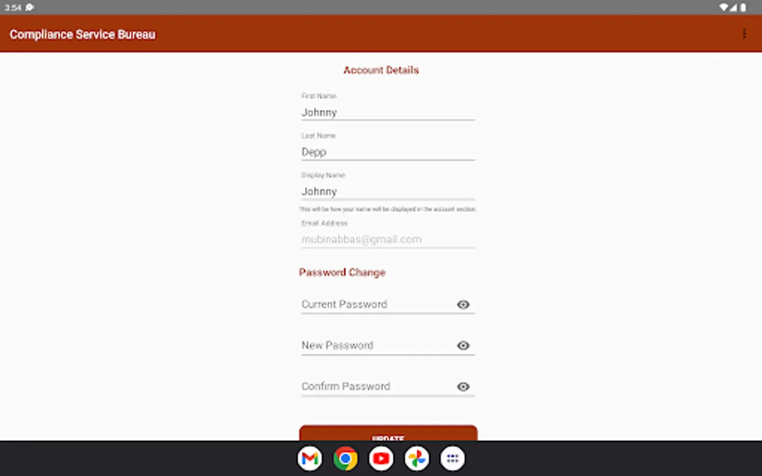Toggle Confirm Password visibility

pyautogui.click(x=463, y=387)
